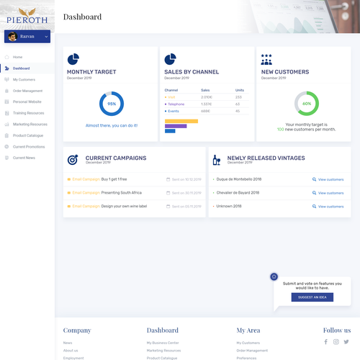Click the magnifier icon for Unknown 2018

click(314, 207)
